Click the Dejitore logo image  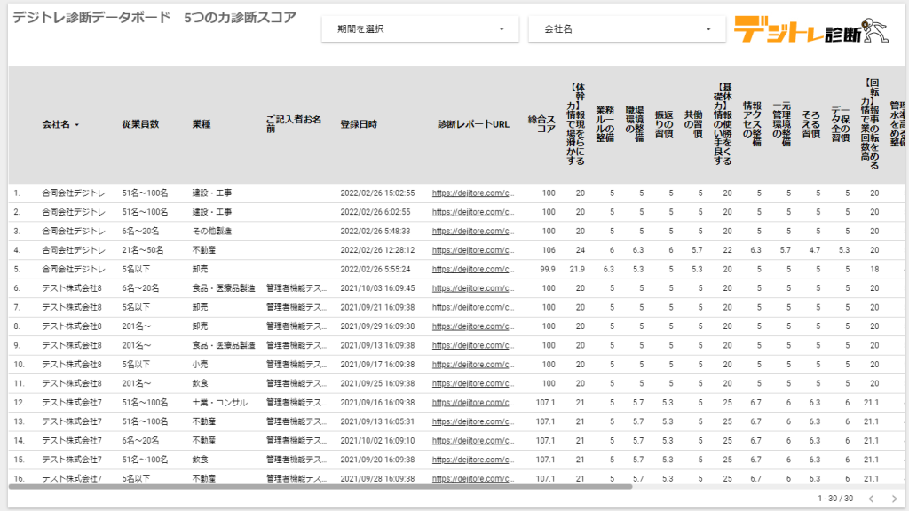(810, 30)
